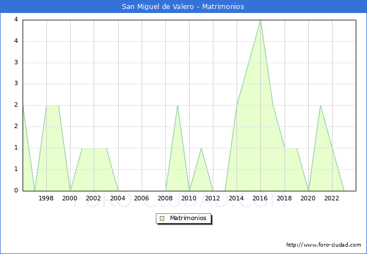
Task: Click the 2006 x-axis label
Action: [x=141, y=198]
